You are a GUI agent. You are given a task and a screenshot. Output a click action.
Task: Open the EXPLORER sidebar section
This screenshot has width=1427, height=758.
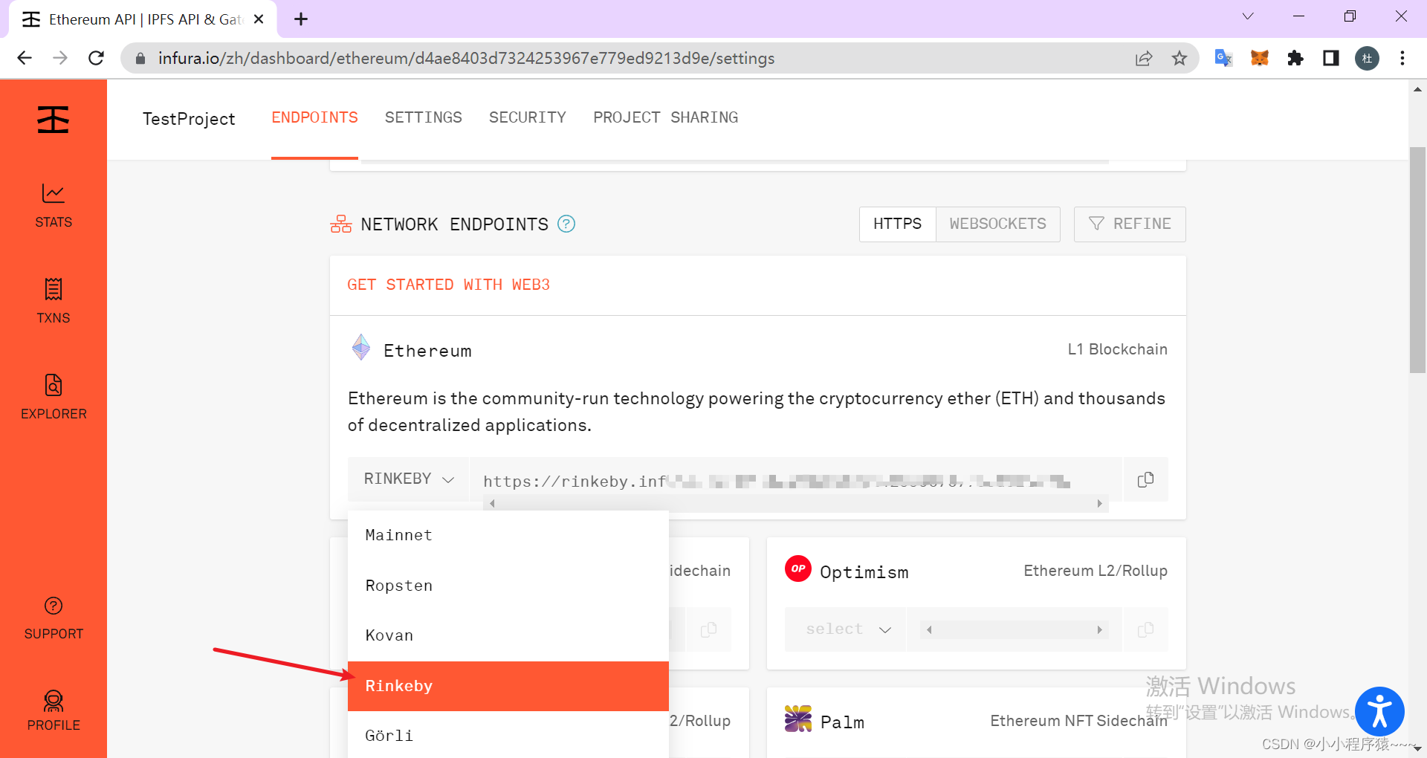54,397
